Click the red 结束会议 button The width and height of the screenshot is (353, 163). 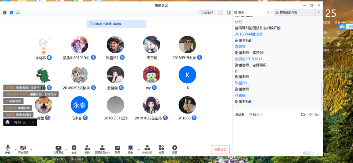pos(220,150)
